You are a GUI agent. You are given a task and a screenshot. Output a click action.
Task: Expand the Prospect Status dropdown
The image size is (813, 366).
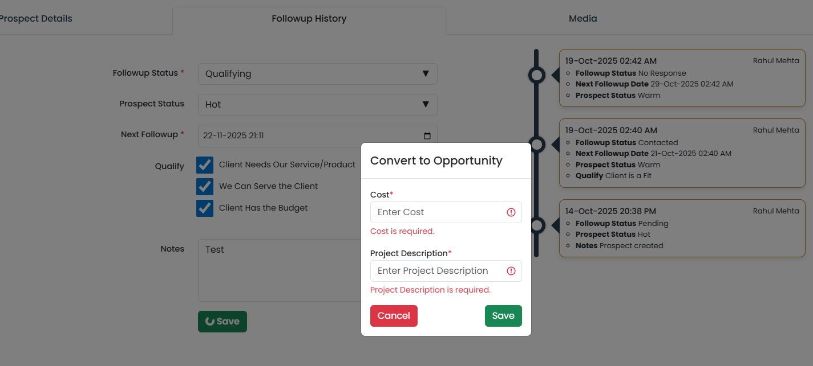317,105
